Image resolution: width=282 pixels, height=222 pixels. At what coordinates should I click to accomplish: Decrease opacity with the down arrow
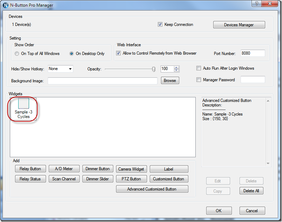[x=176, y=70]
